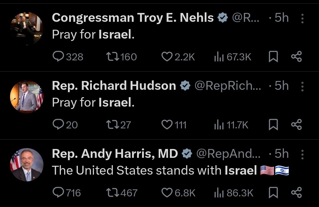Viewport: 319px width, 207px height.
Task: View analytics for Richard Hudson's tweet
Action: [218, 125]
